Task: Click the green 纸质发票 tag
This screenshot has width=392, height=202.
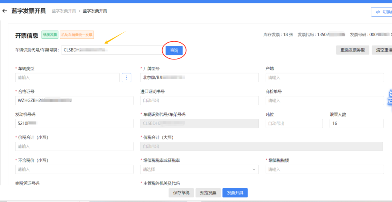Action: (x=50, y=35)
